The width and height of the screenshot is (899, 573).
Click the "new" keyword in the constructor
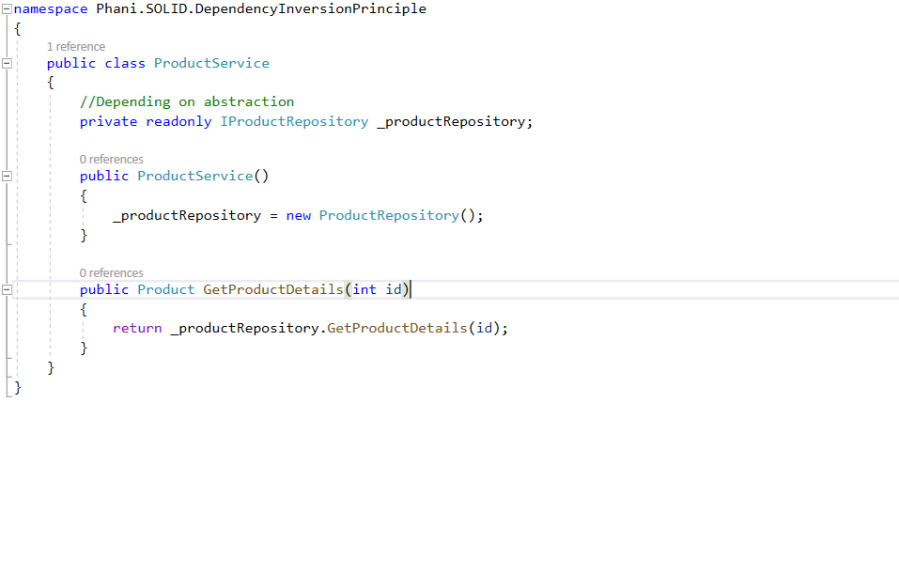coord(299,215)
